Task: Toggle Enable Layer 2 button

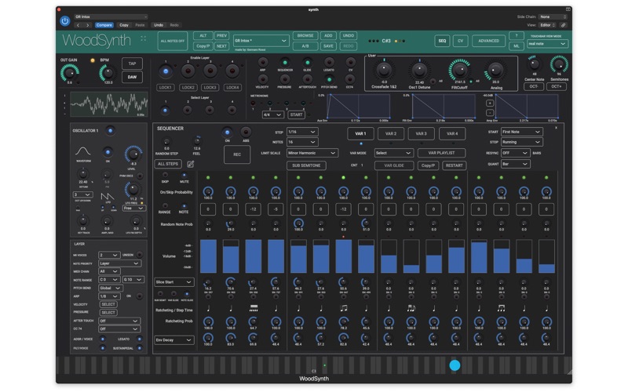Action: click(x=188, y=71)
